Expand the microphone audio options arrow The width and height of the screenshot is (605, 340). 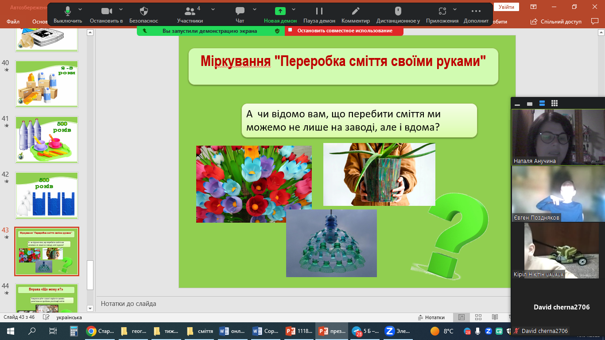click(80, 9)
